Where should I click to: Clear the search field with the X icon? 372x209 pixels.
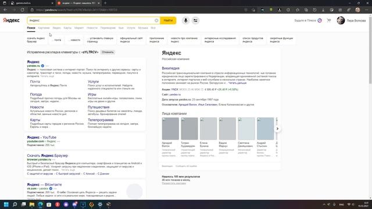click(156, 20)
